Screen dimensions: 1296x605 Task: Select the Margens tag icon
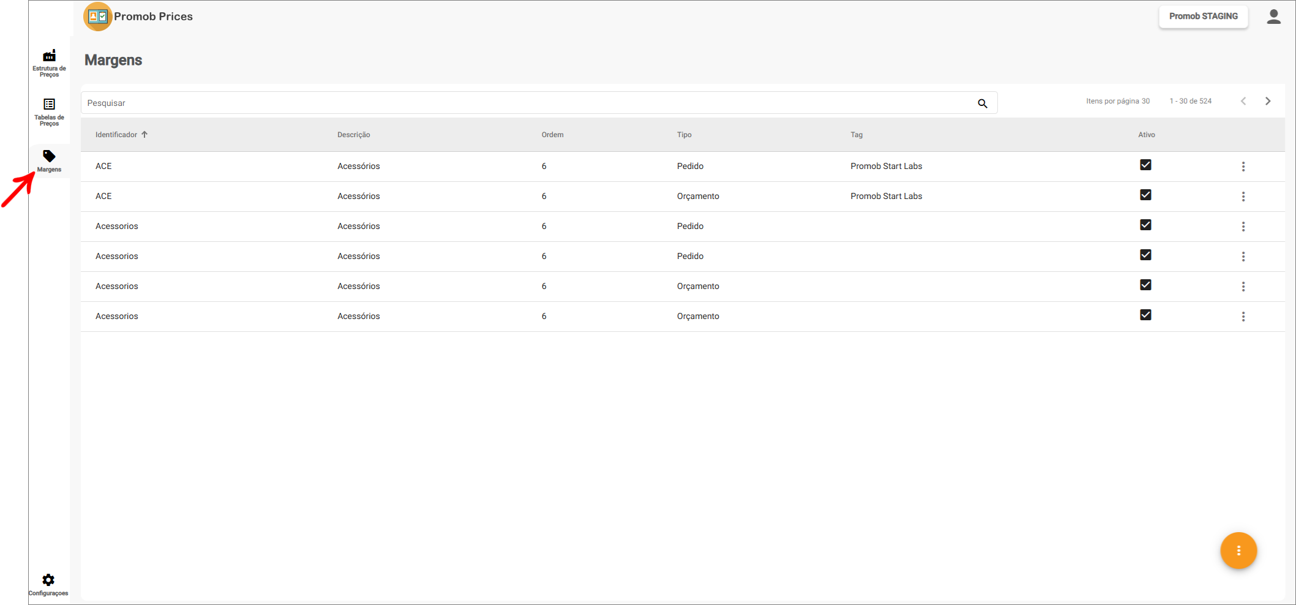pyautogui.click(x=49, y=157)
